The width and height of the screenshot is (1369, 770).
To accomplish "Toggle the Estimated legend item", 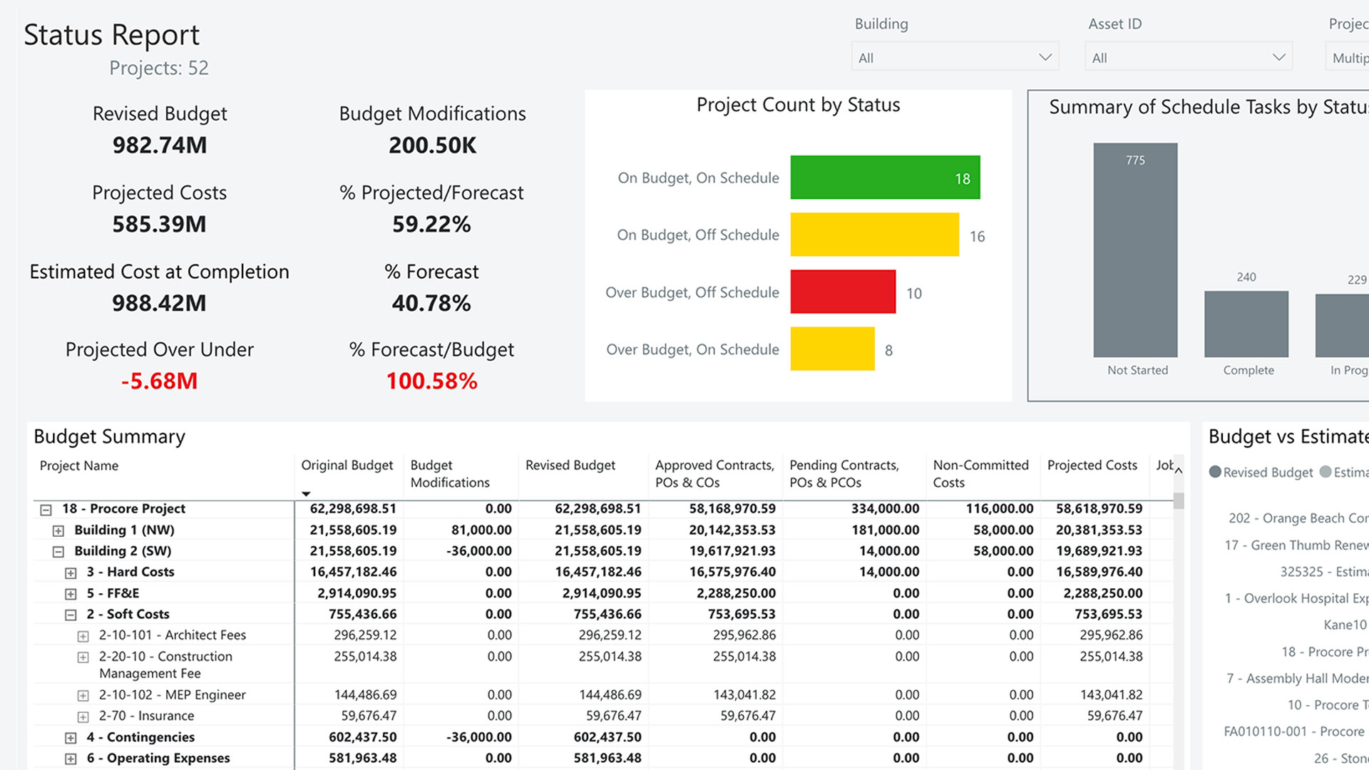I will [1343, 472].
